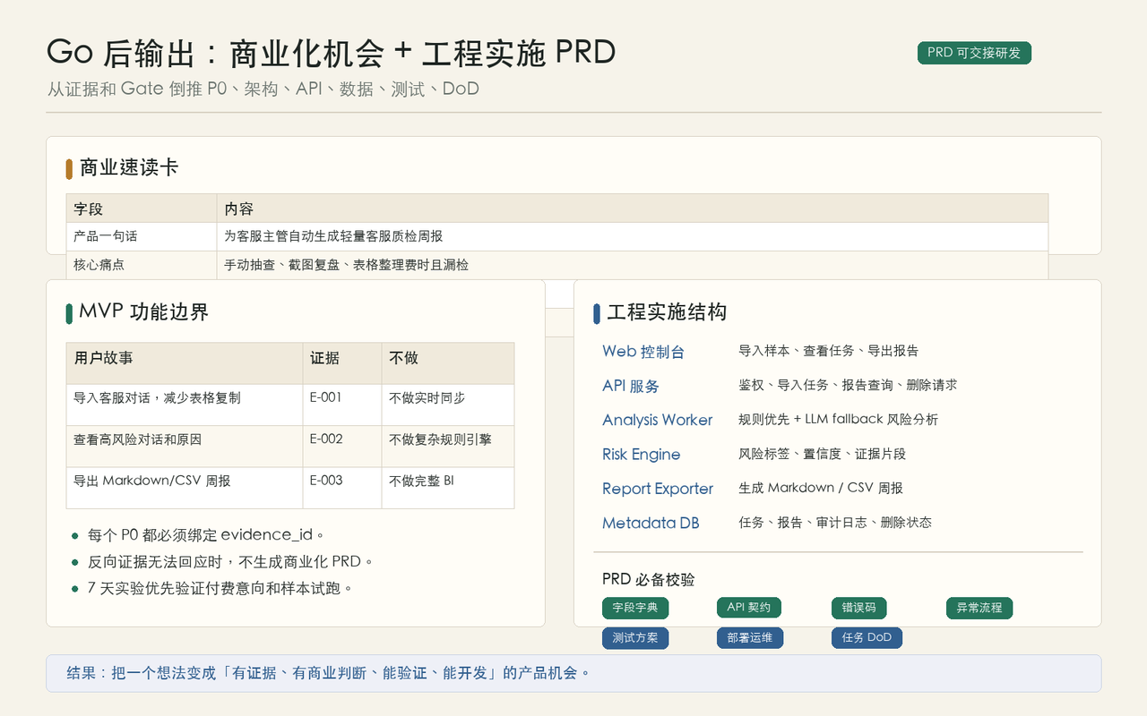Click the '规则优先 + LLM fallback 风险分析' description

tap(838, 419)
